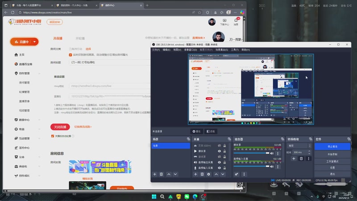Viewport: 357px width, 201px height.
Task: Enable 工作室模式 in OBS controls
Action: [332, 161]
